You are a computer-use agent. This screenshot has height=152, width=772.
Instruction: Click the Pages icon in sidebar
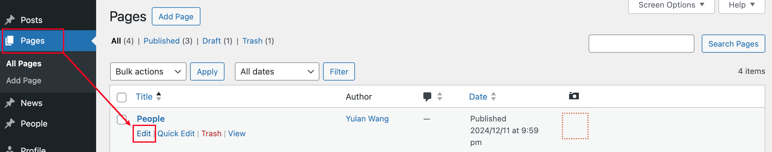point(10,41)
